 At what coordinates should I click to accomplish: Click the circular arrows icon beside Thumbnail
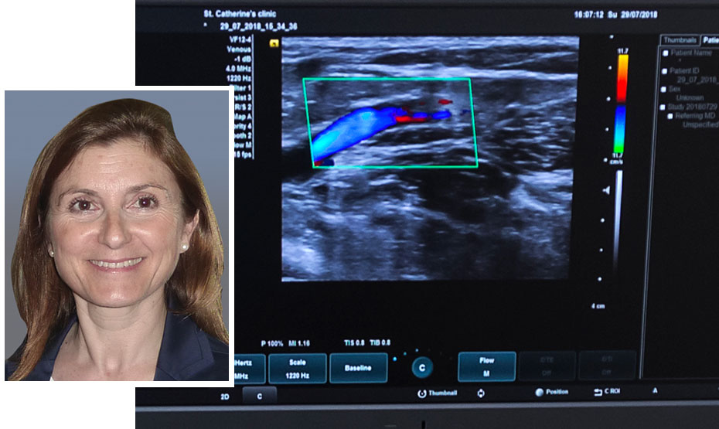click(482, 393)
